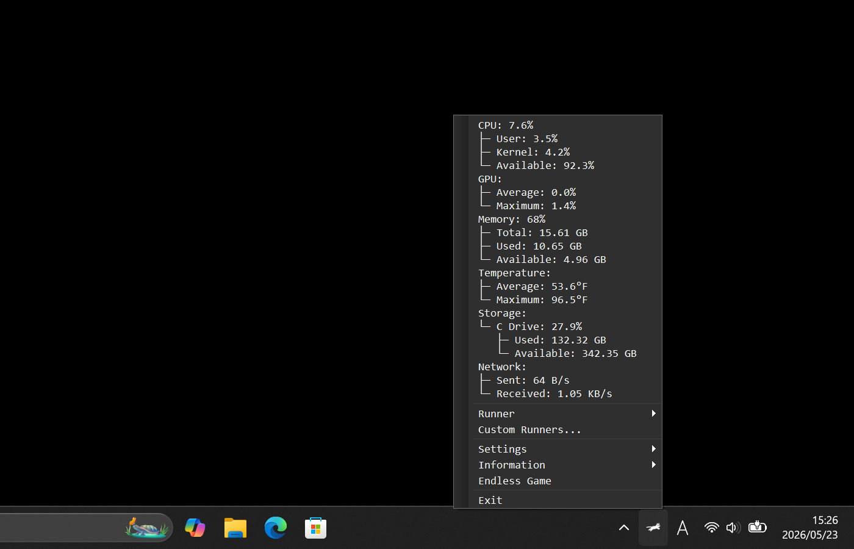Expand the Settings submenu arrow
Screen dimensions: 854x549
pos(654,449)
